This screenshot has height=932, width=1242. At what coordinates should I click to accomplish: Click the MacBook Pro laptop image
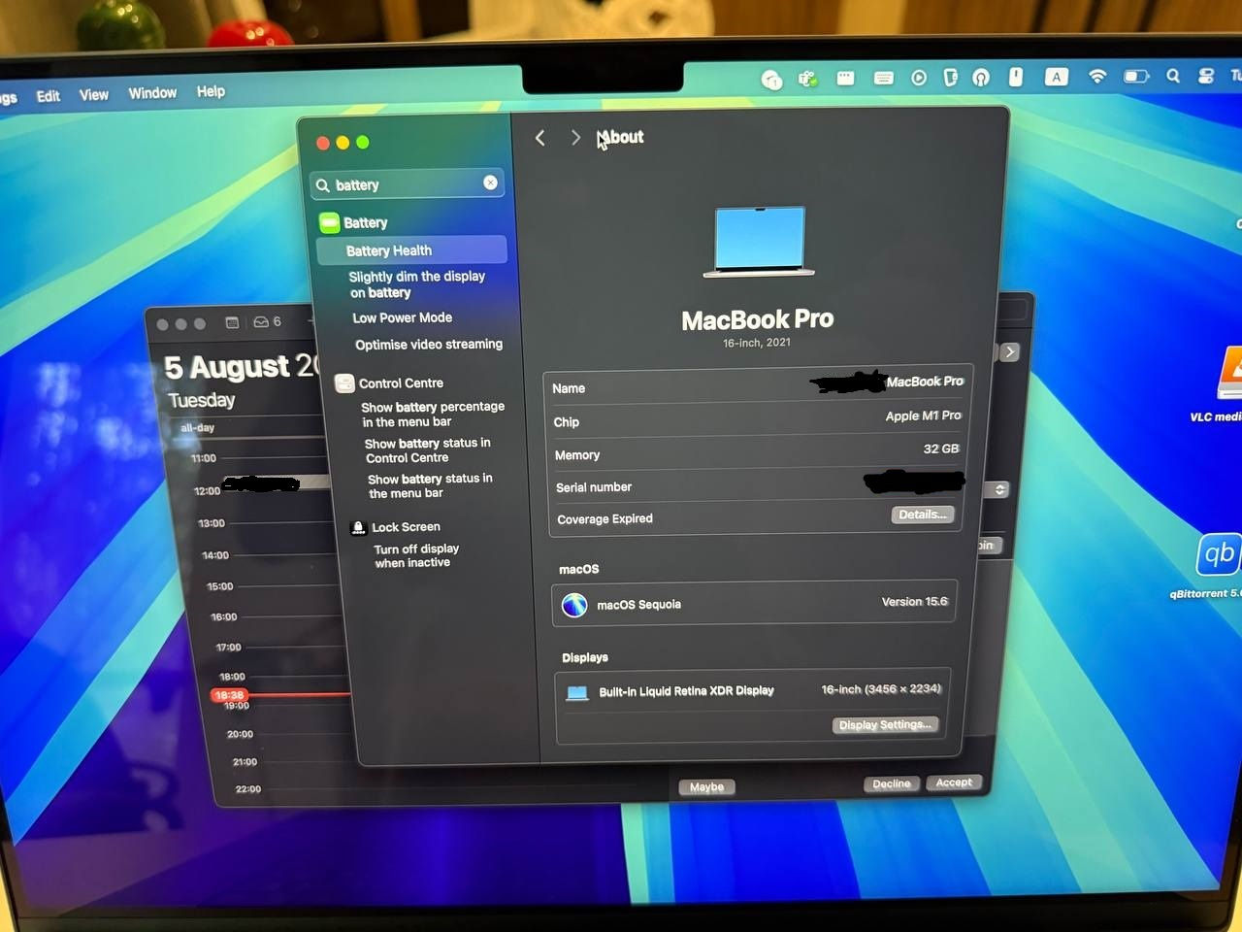[x=759, y=242]
